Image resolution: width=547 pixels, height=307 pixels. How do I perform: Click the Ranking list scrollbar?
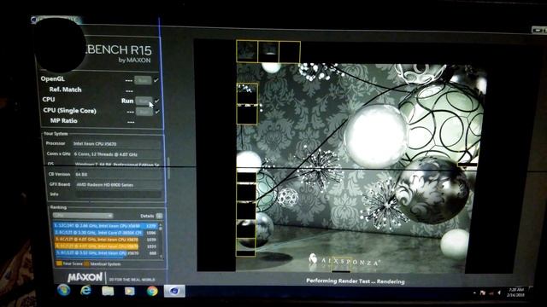pyautogui.click(x=161, y=240)
